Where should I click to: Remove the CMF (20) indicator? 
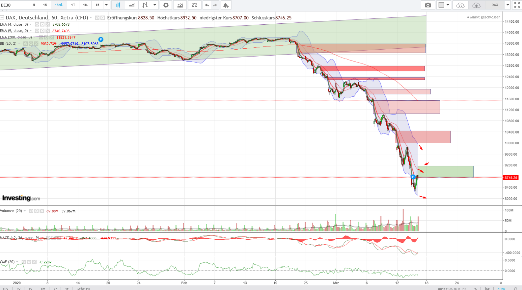point(34,262)
